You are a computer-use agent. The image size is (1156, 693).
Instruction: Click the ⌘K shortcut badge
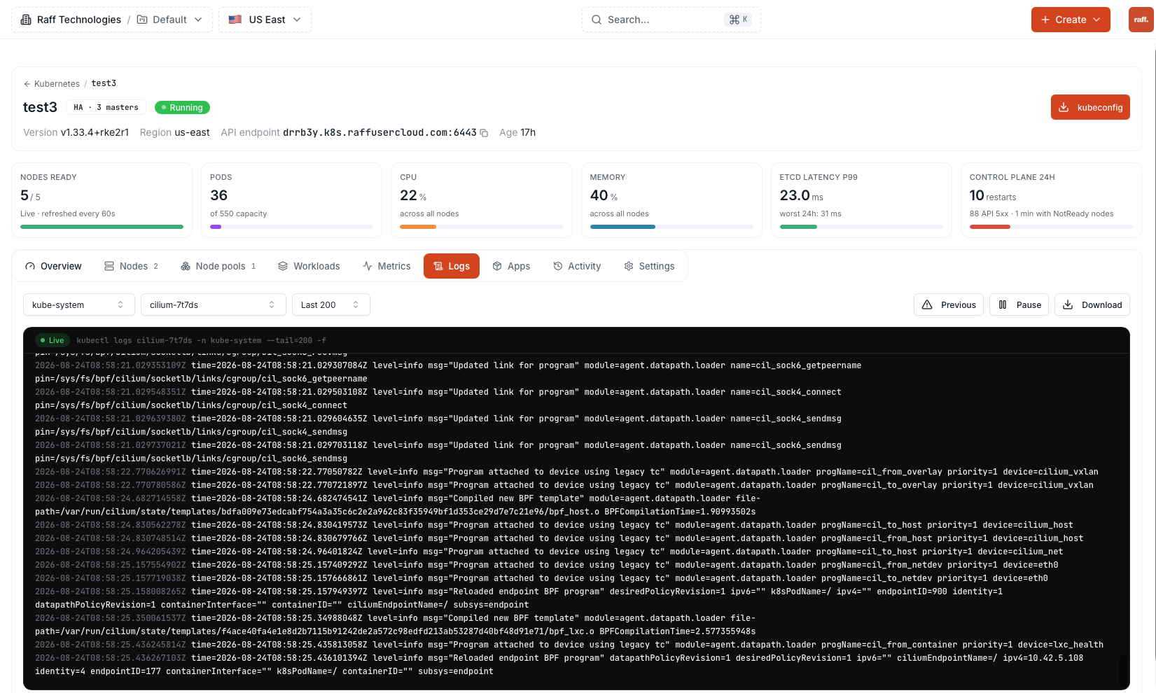click(738, 20)
